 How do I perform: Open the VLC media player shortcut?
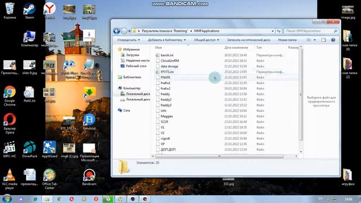(10, 179)
